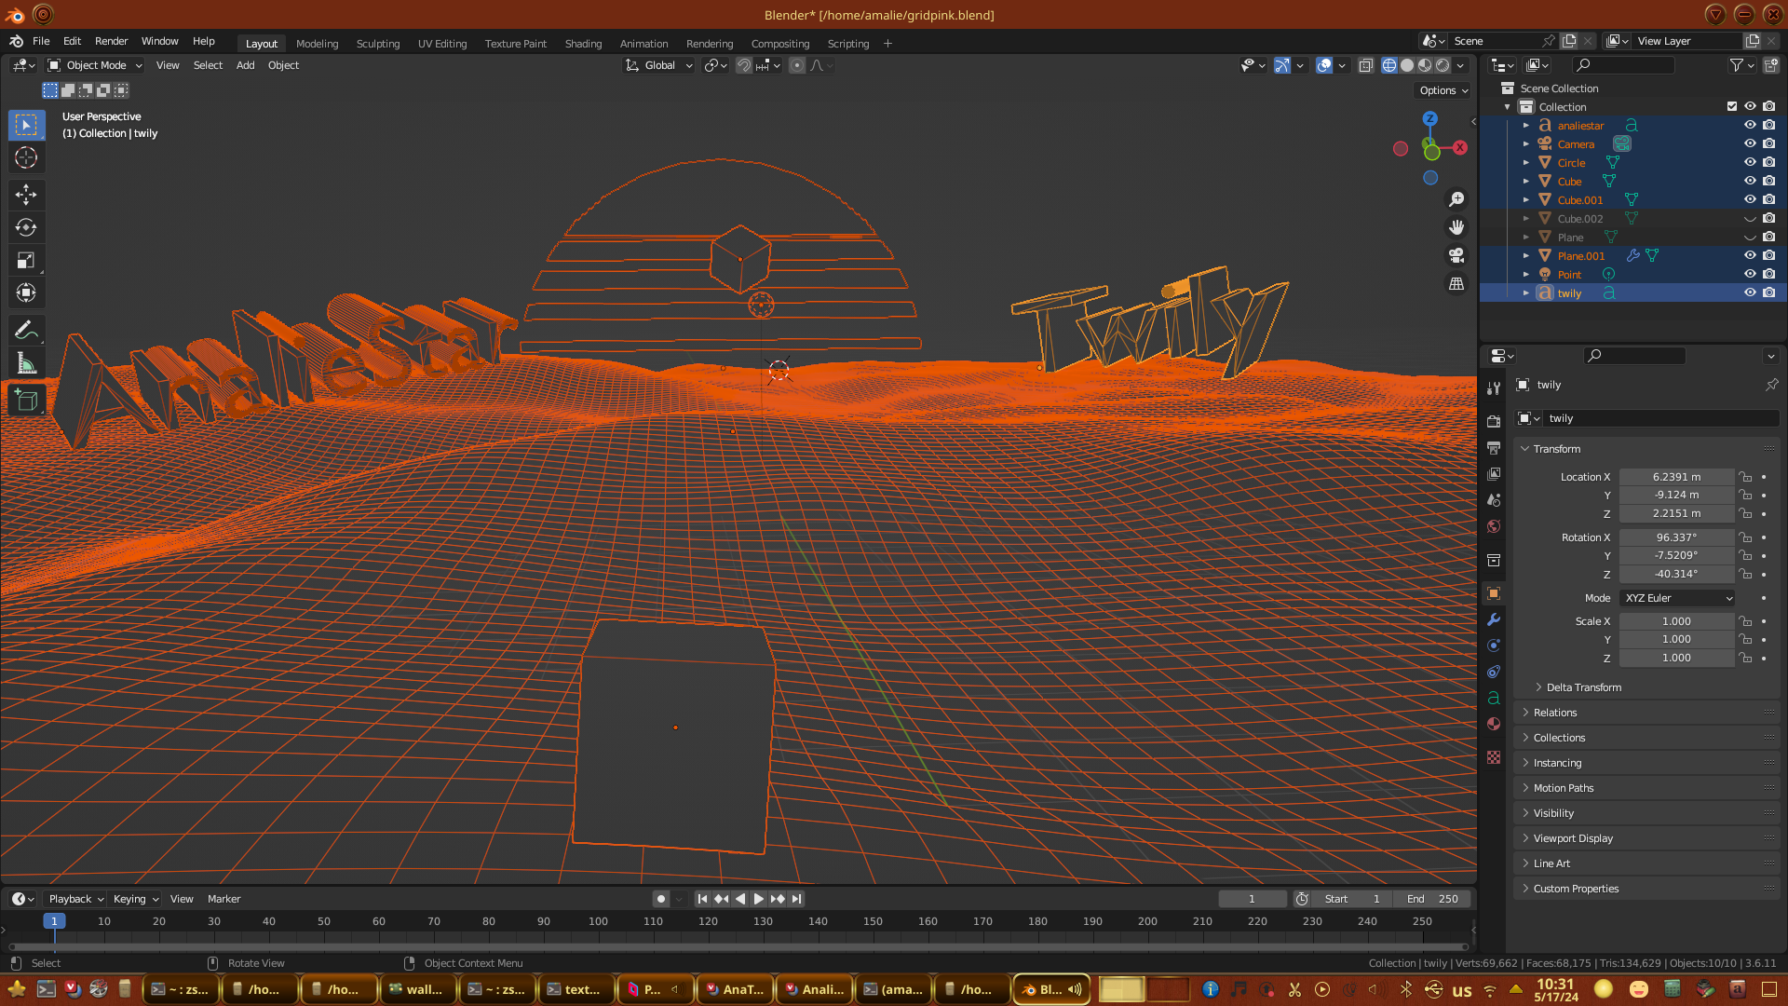The image size is (1788, 1006).
Task: Activate the Annotate pencil tool
Action: pos(26,331)
